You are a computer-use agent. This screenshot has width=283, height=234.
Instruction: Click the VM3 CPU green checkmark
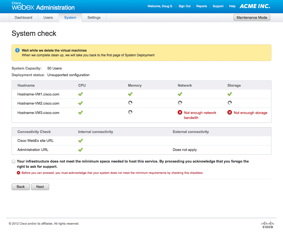pyautogui.click(x=80, y=113)
